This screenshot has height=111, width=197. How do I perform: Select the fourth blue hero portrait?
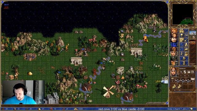click(x=174, y=44)
